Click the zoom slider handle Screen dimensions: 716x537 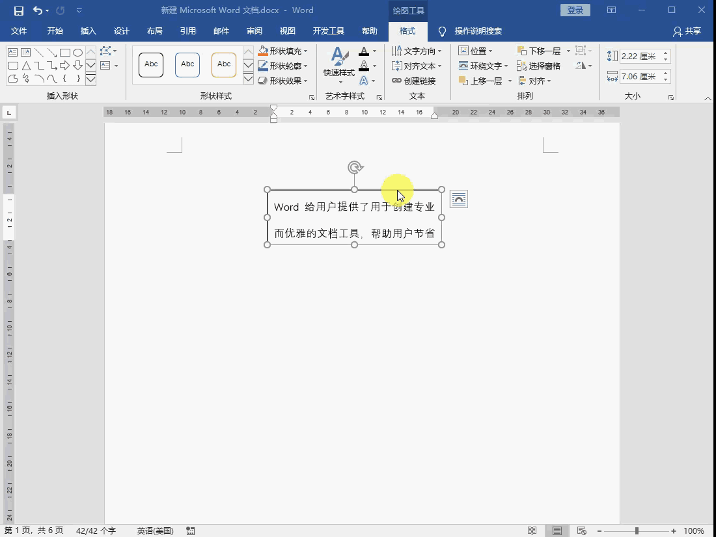(637, 531)
